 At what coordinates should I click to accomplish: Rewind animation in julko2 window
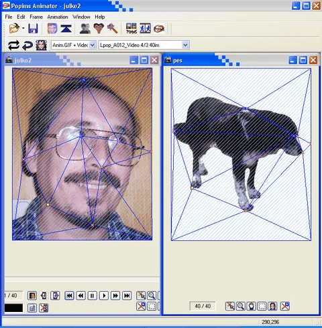pos(80,296)
